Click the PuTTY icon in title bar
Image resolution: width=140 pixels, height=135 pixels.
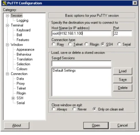point(4,3)
